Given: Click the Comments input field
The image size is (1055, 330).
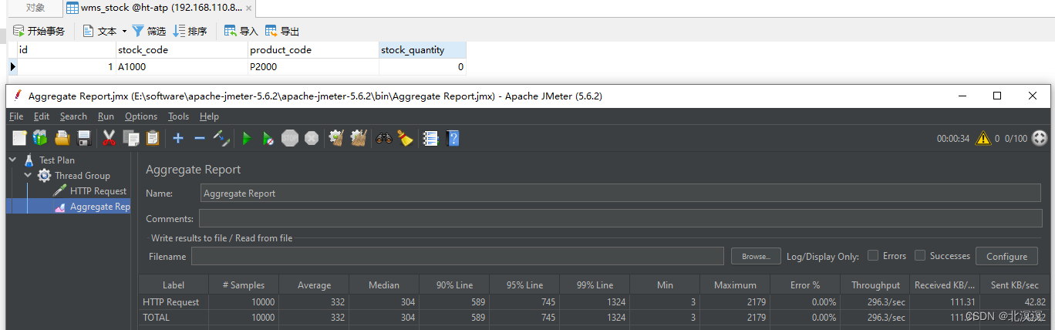Looking at the screenshot, I should pyautogui.click(x=620, y=218).
